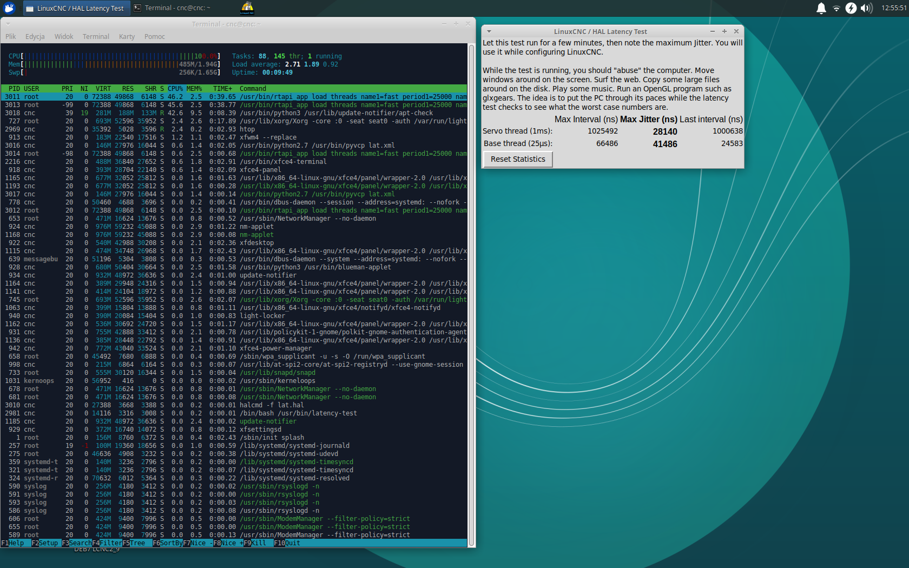The height and width of the screenshot is (568, 909).
Task: Click the clock showing 12:55:51
Action: click(894, 8)
